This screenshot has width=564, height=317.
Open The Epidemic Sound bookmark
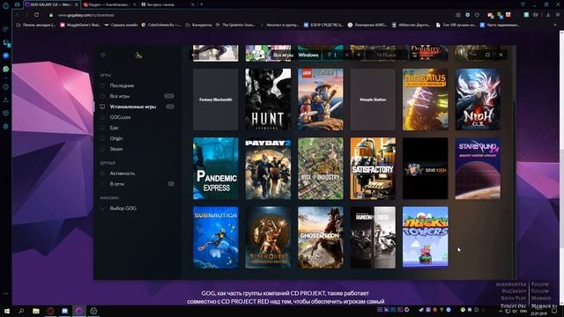(x=235, y=25)
